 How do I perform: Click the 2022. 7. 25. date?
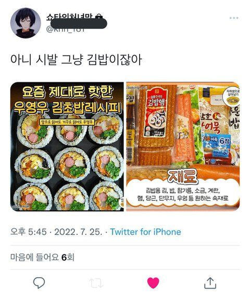tap(79, 232)
